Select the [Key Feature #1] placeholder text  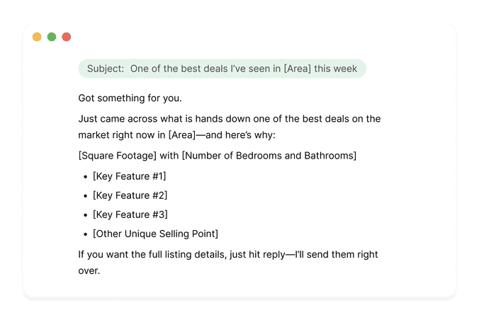[130, 176]
